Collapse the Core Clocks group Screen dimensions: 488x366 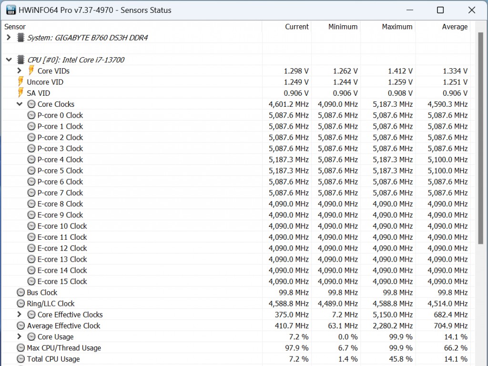(x=20, y=104)
